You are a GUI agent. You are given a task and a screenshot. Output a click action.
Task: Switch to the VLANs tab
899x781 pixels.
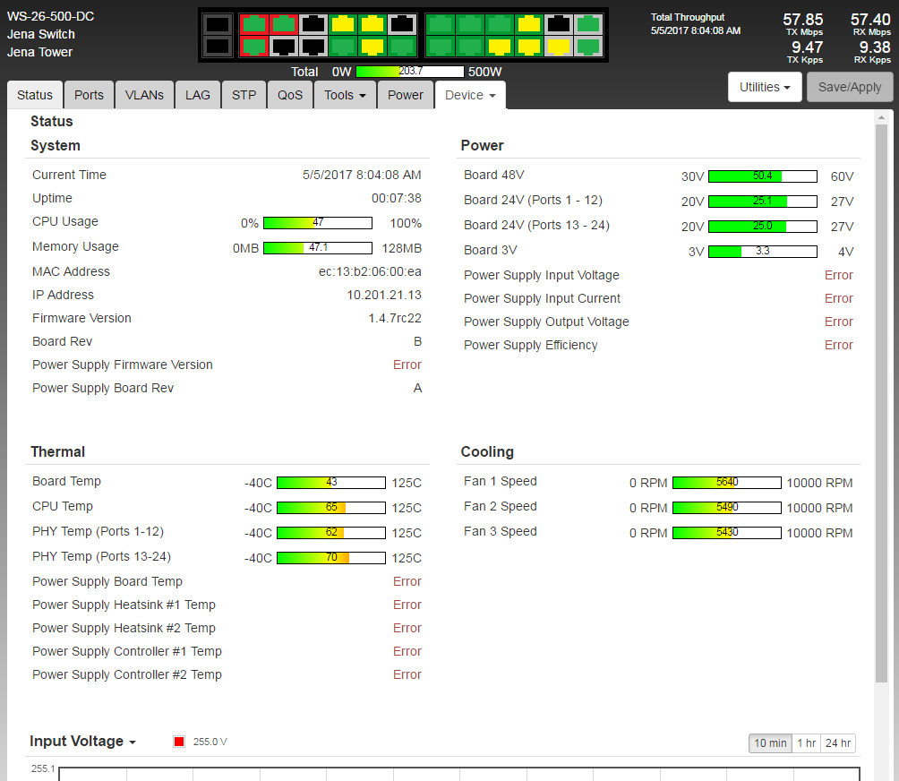(x=144, y=95)
